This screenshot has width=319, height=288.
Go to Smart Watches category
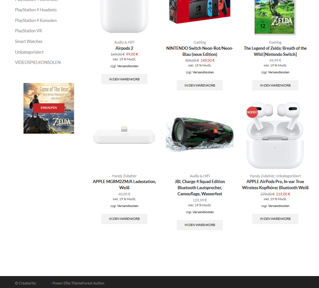(x=29, y=41)
